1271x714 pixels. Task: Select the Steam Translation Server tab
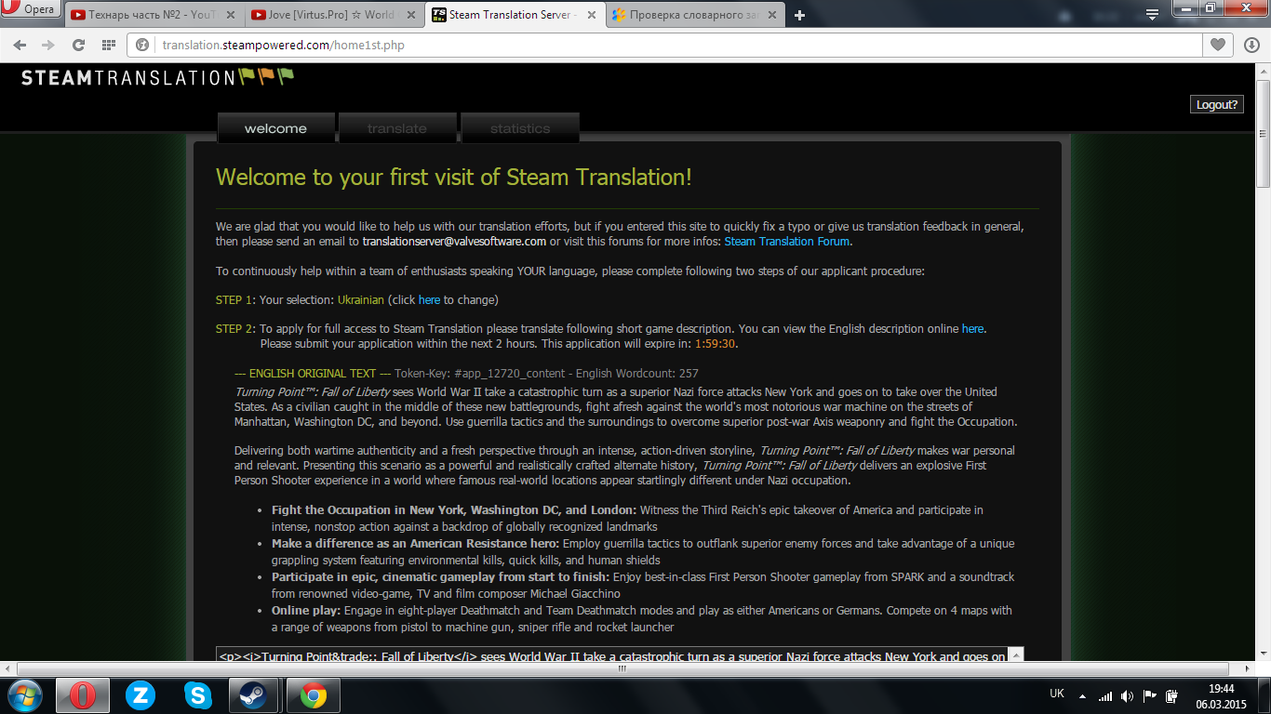[x=515, y=15]
